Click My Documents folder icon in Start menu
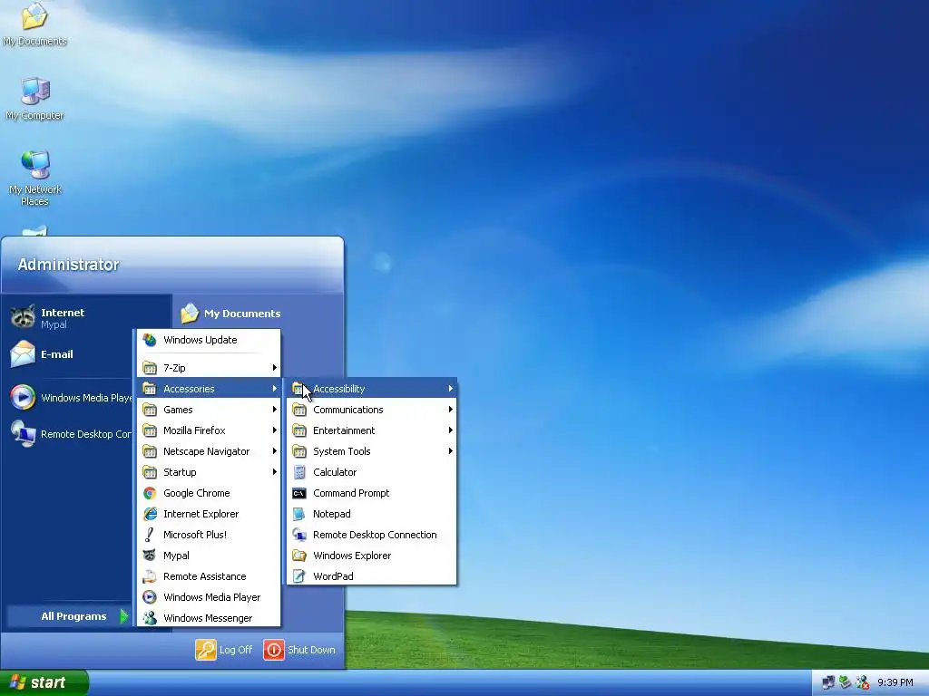929x696 pixels. (190, 313)
